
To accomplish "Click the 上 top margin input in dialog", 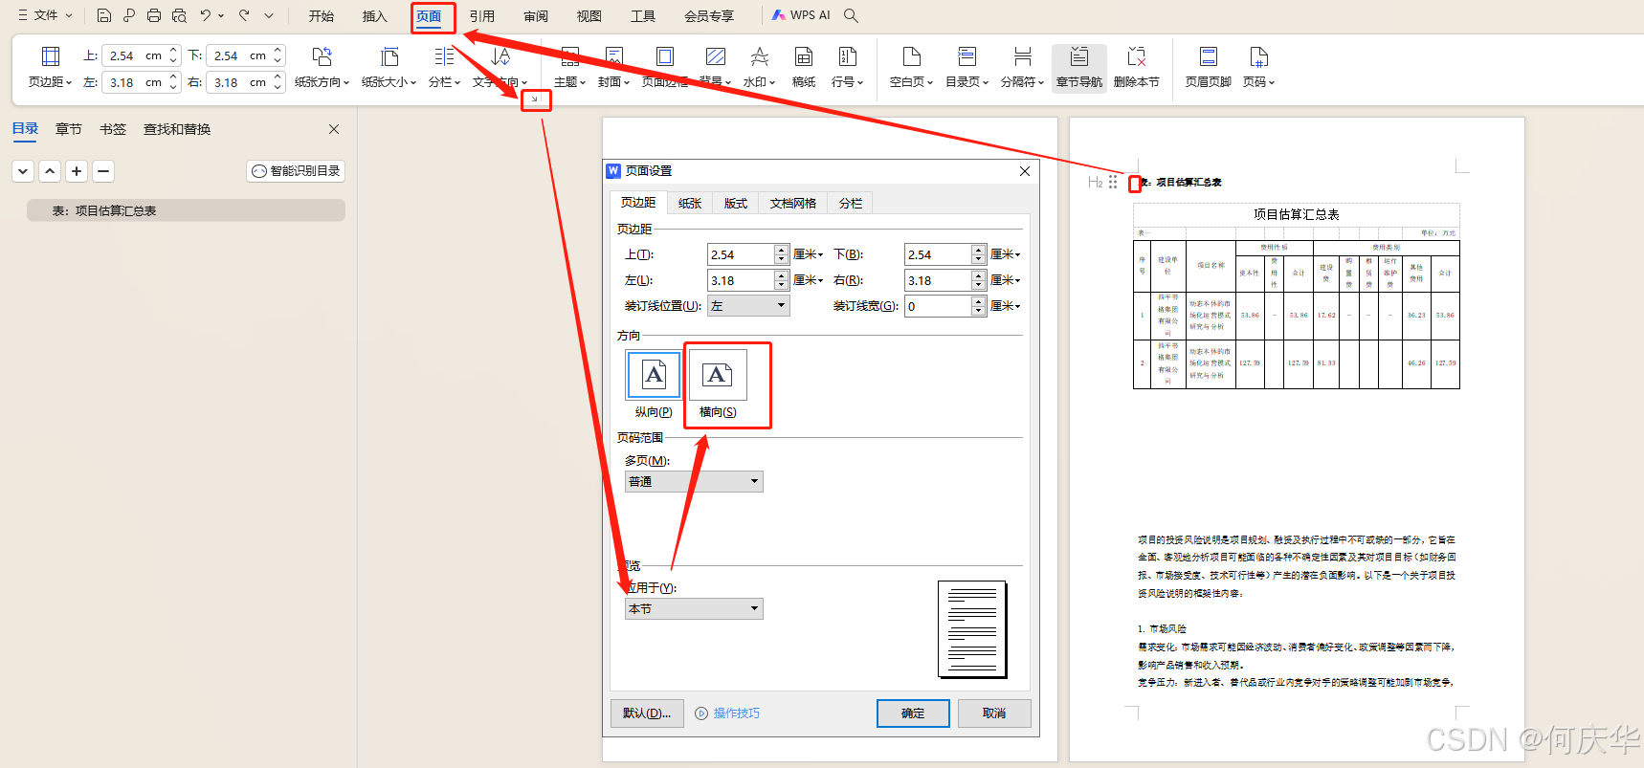I will click(x=741, y=254).
